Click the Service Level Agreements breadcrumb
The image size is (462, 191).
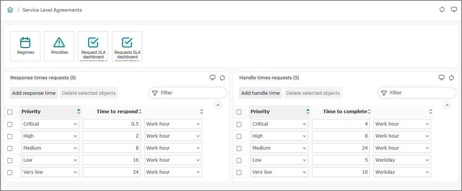(x=52, y=10)
